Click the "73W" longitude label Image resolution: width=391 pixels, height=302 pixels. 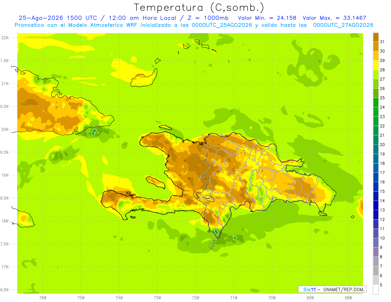[157, 297]
